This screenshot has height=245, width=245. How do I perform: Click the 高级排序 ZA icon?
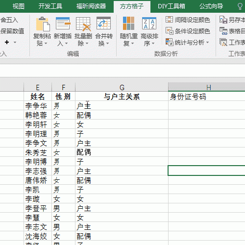(x=149, y=23)
